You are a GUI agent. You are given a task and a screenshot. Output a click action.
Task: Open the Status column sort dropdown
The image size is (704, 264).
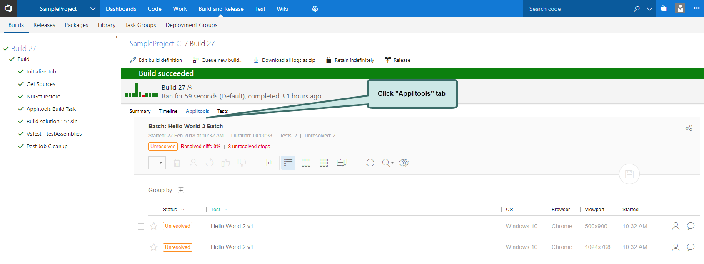tap(182, 210)
